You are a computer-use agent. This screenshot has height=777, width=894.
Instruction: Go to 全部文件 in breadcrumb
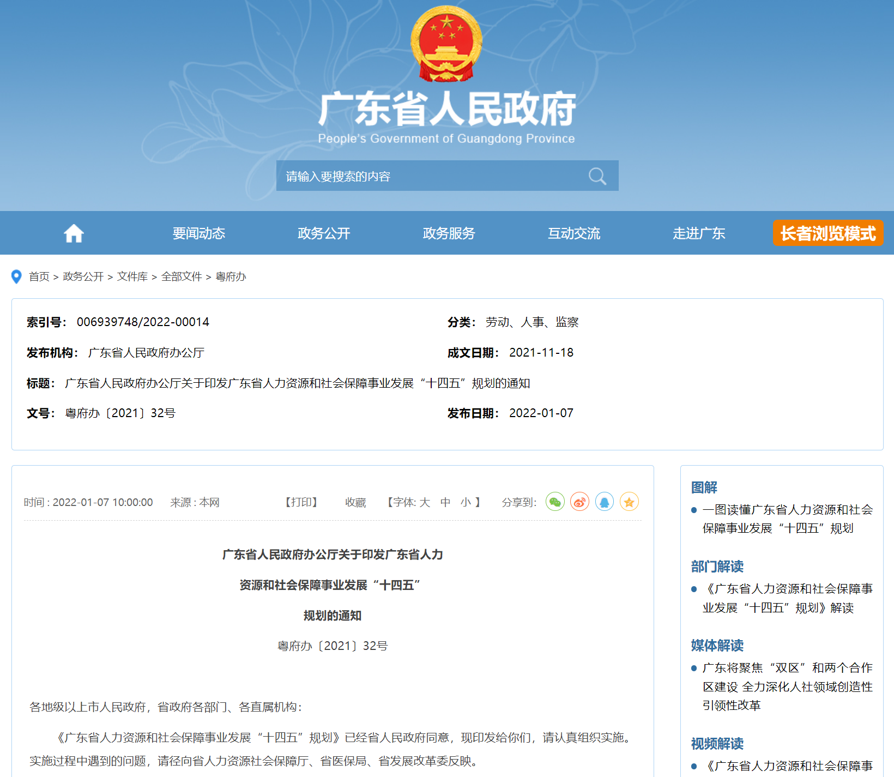pyautogui.click(x=182, y=276)
